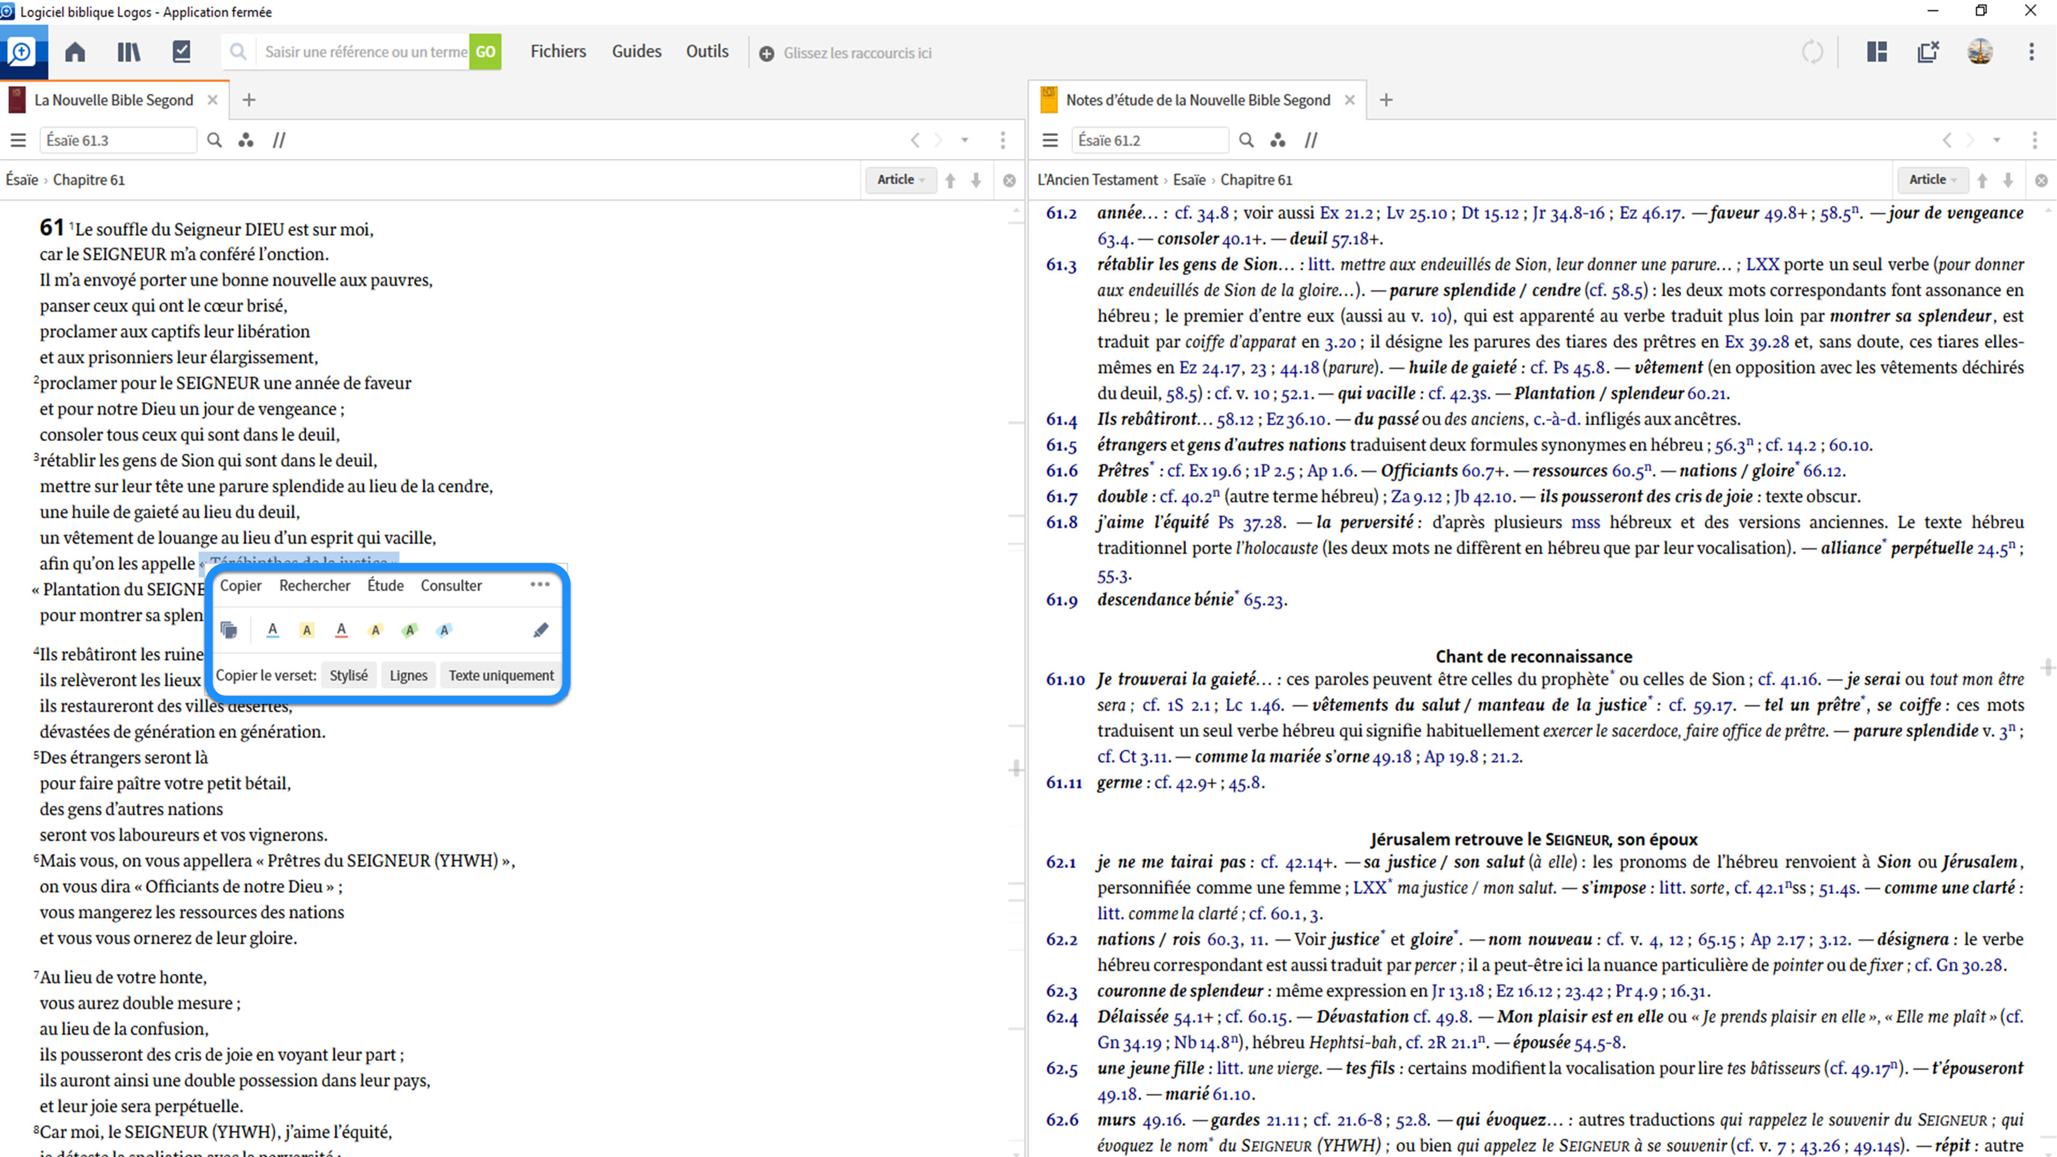The height and width of the screenshot is (1157, 2057).
Task: Apply blue underline highlight style
Action: pos(272,630)
